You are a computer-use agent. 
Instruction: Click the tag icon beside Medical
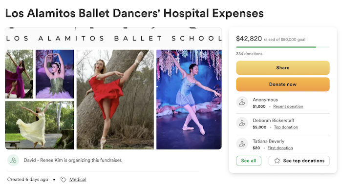(x=63, y=180)
